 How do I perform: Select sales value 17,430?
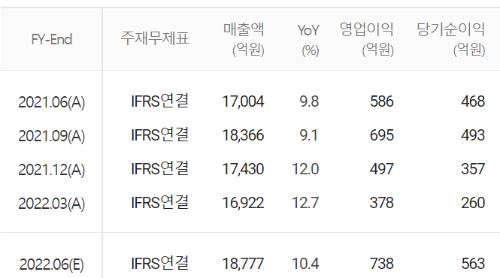pyautogui.click(x=243, y=169)
